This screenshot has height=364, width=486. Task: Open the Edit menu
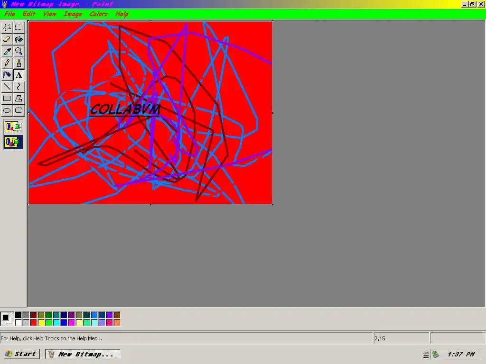tap(29, 14)
